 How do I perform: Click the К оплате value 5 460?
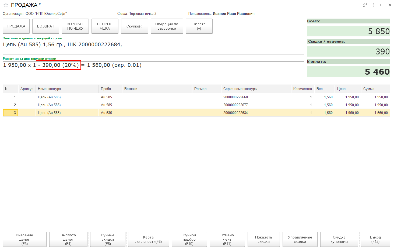[x=349, y=72]
